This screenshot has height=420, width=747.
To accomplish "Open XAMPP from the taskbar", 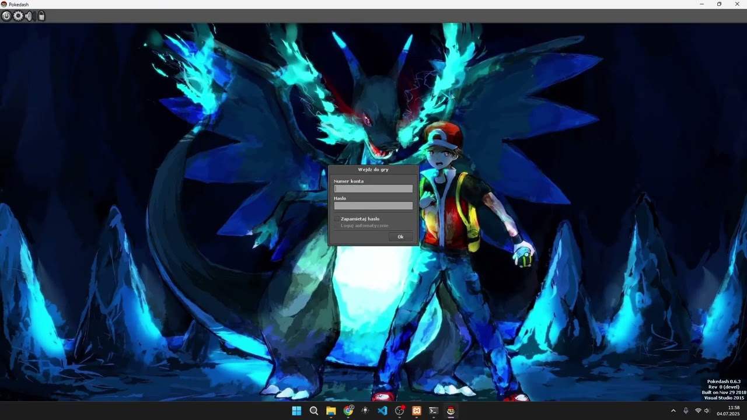I will [x=417, y=411].
